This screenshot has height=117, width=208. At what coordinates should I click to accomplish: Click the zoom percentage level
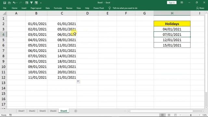click(204, 115)
